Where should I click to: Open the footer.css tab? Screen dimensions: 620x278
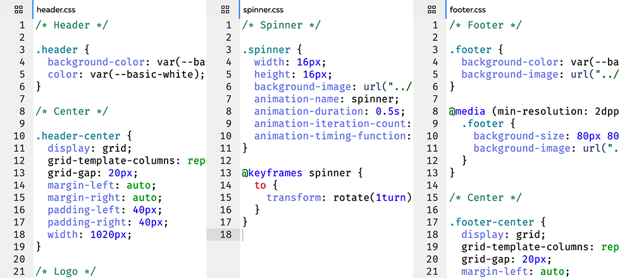click(468, 10)
